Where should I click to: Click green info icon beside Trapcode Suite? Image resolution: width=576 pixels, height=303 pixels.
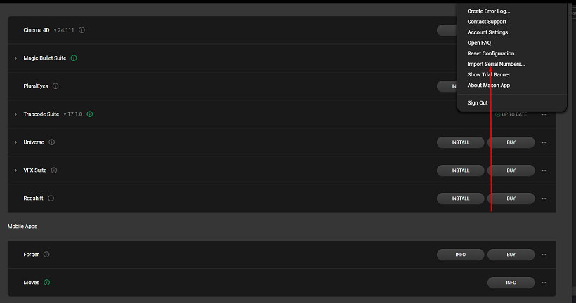tap(90, 114)
